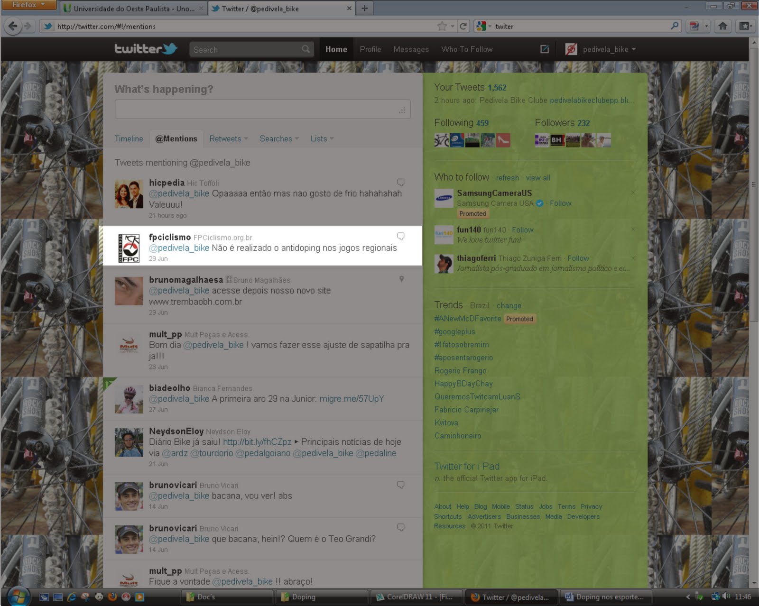Switch to the Timeline tab
This screenshot has height=606, width=759.
coord(129,138)
